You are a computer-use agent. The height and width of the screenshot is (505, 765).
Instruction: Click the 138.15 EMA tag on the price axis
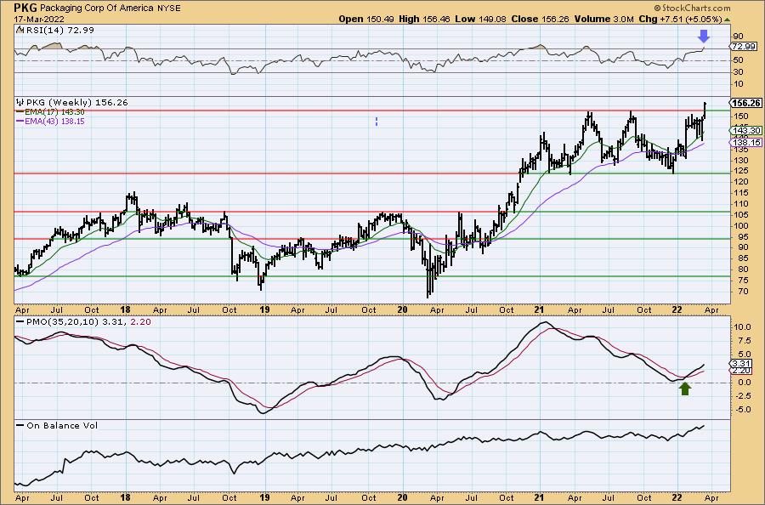pos(746,143)
